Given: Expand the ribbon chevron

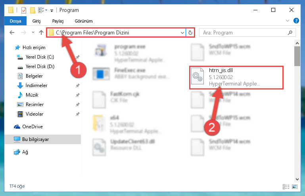Looking at the screenshot, I should [x=288, y=21].
